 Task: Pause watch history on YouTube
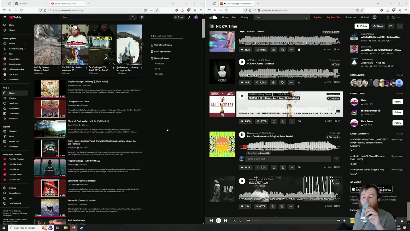pos(160,52)
